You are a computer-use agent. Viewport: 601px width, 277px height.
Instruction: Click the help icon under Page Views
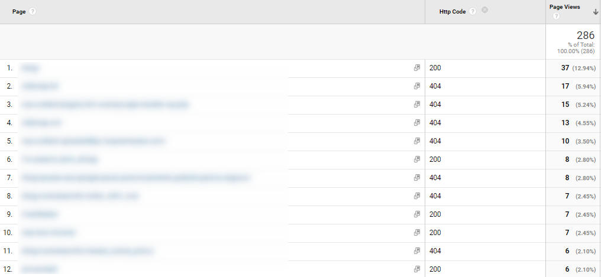(556, 16)
